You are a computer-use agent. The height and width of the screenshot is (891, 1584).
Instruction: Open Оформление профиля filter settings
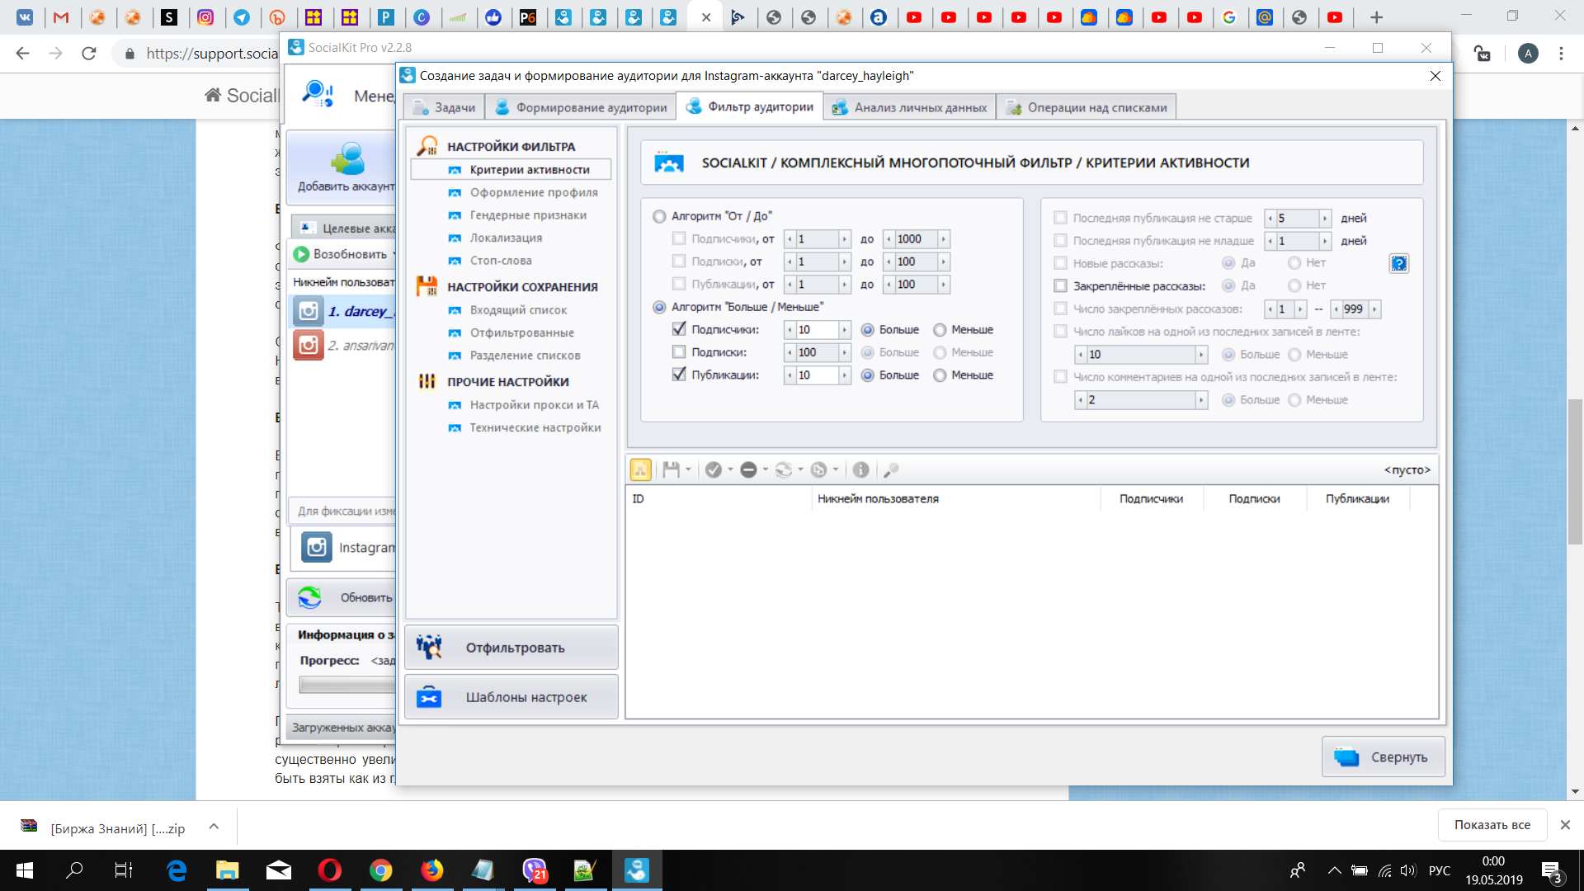pos(534,192)
